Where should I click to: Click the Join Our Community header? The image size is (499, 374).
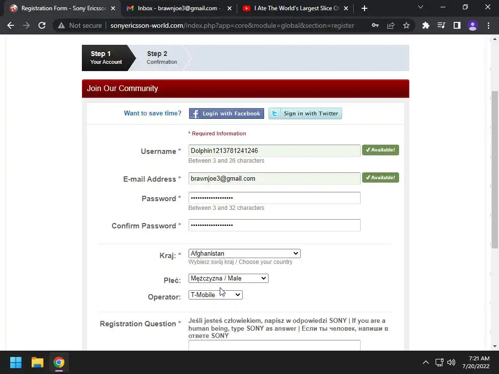click(246, 89)
